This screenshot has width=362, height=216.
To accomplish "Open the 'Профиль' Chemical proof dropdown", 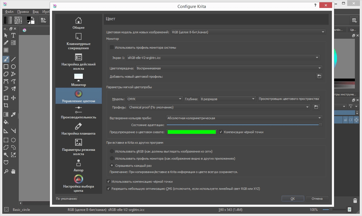I will [219, 107].
